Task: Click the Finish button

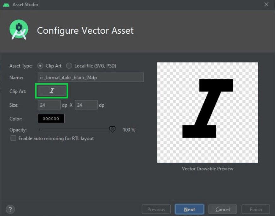Action: pos(255,209)
